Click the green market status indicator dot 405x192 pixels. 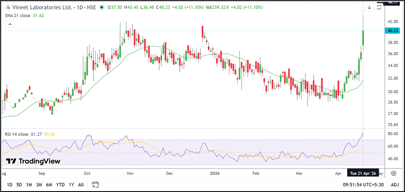click(x=101, y=7)
